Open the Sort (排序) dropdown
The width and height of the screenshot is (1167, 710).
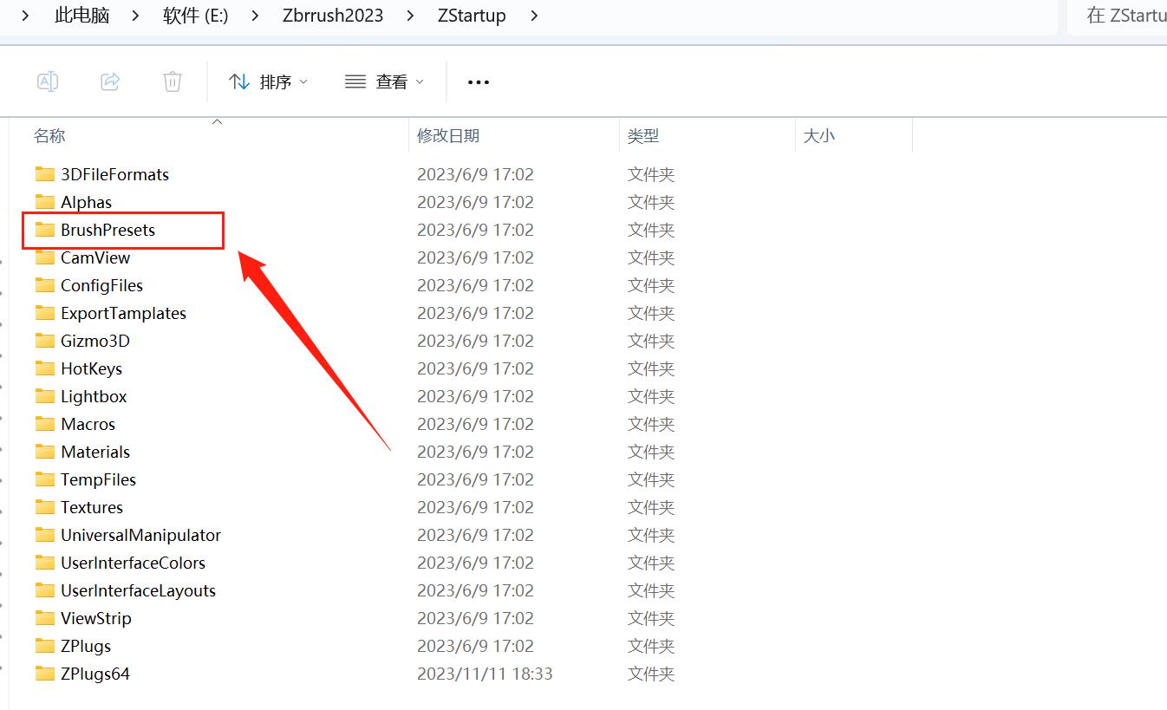click(x=268, y=81)
